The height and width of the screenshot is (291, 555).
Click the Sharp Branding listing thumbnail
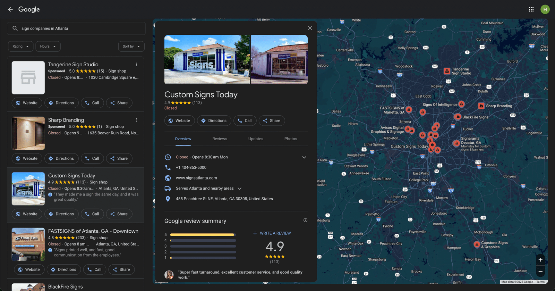pos(28,133)
